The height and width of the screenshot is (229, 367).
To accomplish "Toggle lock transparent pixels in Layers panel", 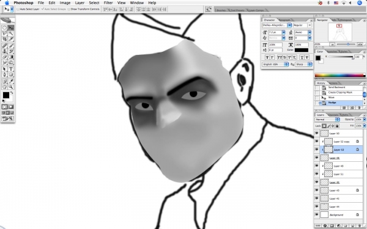I will (x=324, y=126).
